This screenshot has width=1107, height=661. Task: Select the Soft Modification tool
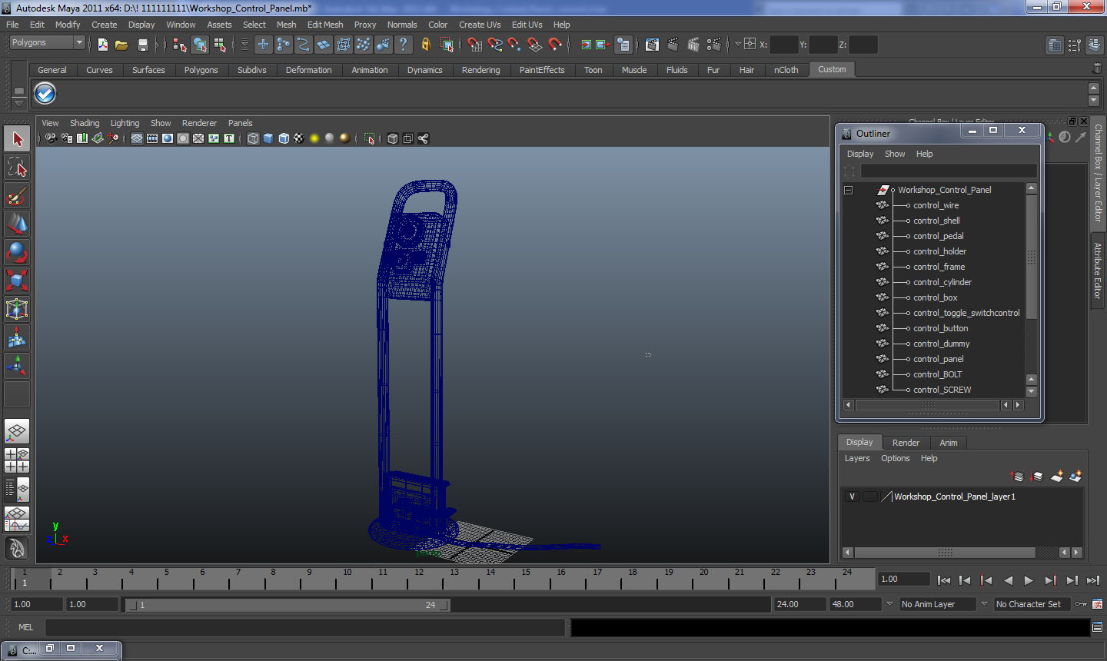[x=17, y=337]
